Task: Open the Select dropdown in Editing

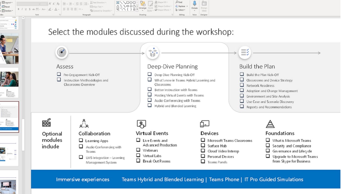Action: 180,10
